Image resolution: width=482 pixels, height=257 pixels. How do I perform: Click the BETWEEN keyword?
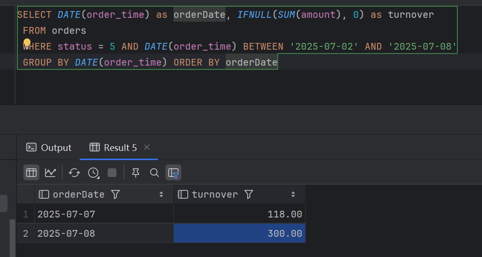(263, 47)
